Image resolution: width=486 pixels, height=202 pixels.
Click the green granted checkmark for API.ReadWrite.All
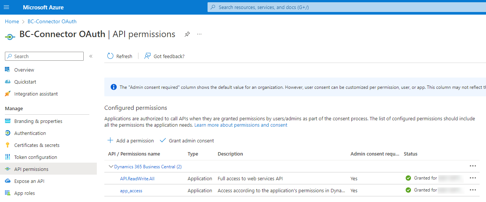[x=408, y=178]
